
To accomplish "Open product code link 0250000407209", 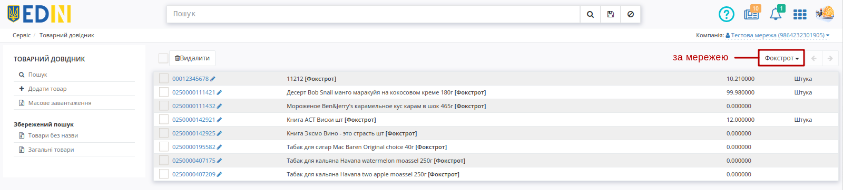I will 193,175.
